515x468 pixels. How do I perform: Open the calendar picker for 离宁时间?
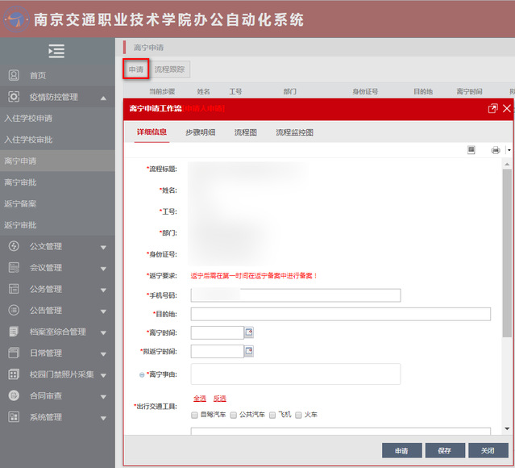[249, 332]
